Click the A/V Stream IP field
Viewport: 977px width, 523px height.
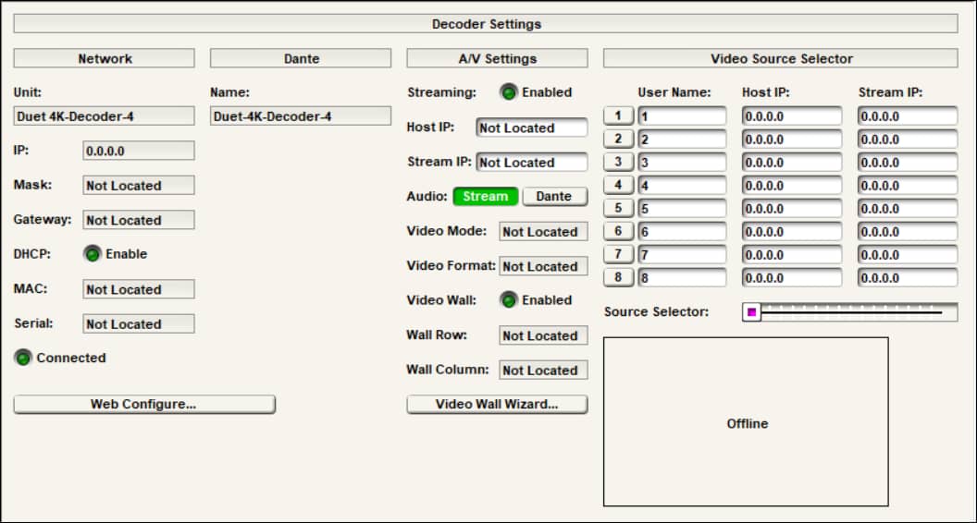click(531, 162)
